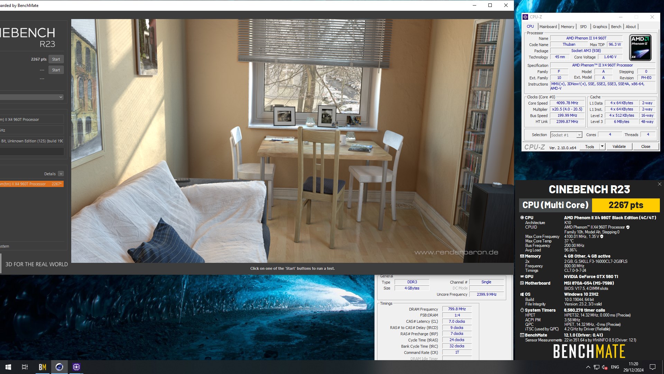Click the Cycle Time value 24 clocks

pyautogui.click(x=457, y=340)
